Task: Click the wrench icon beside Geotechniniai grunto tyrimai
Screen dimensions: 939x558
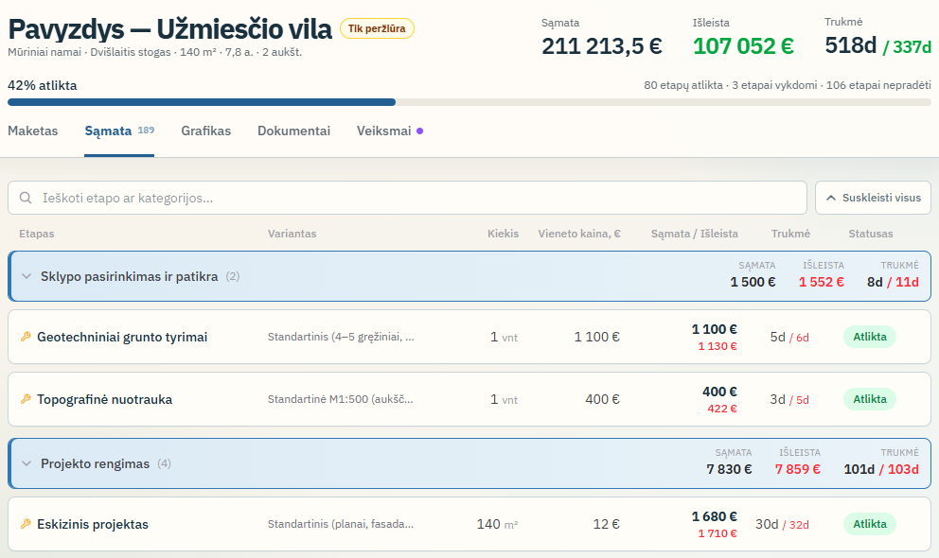Action: tap(26, 337)
